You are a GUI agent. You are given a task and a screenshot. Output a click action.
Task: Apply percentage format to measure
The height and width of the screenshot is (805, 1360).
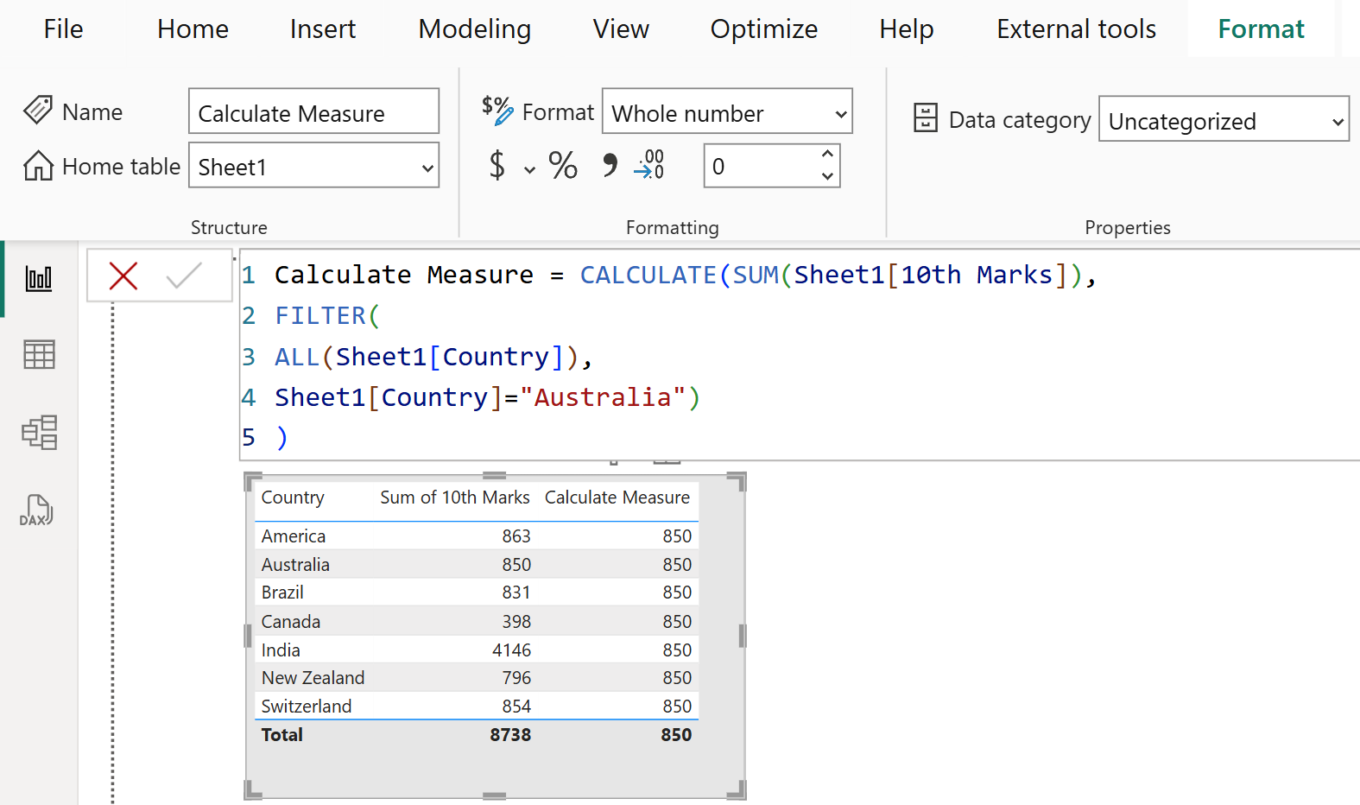tap(563, 166)
